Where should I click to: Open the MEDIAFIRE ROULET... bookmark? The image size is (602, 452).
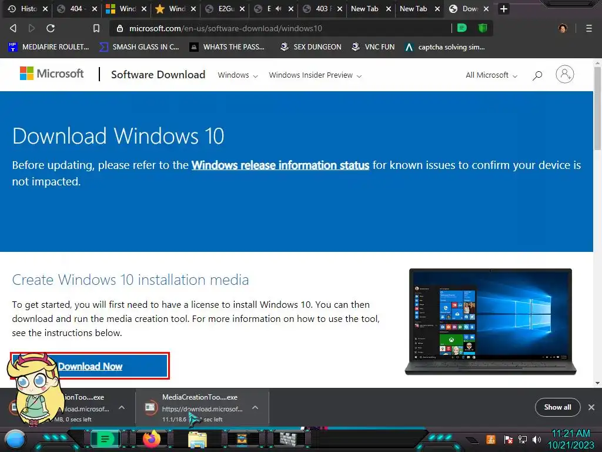pyautogui.click(x=48, y=47)
